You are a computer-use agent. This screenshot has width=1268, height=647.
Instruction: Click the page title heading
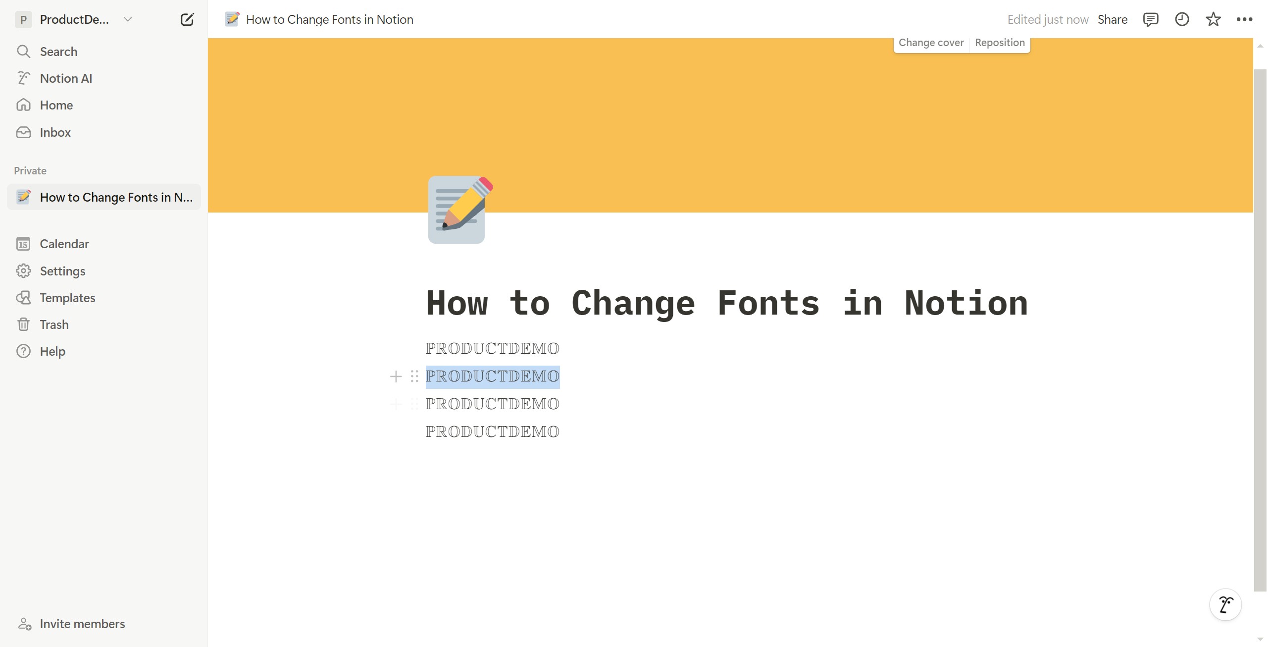click(727, 303)
